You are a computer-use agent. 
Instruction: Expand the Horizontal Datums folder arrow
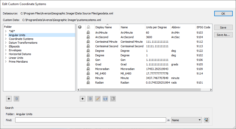(6, 54)
